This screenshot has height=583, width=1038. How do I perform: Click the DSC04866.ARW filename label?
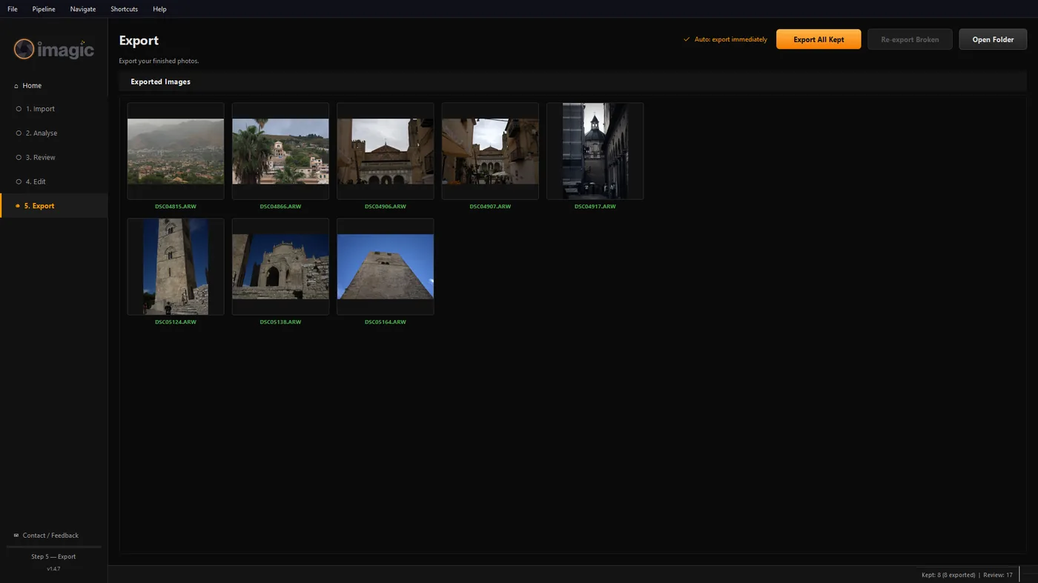[x=280, y=207]
